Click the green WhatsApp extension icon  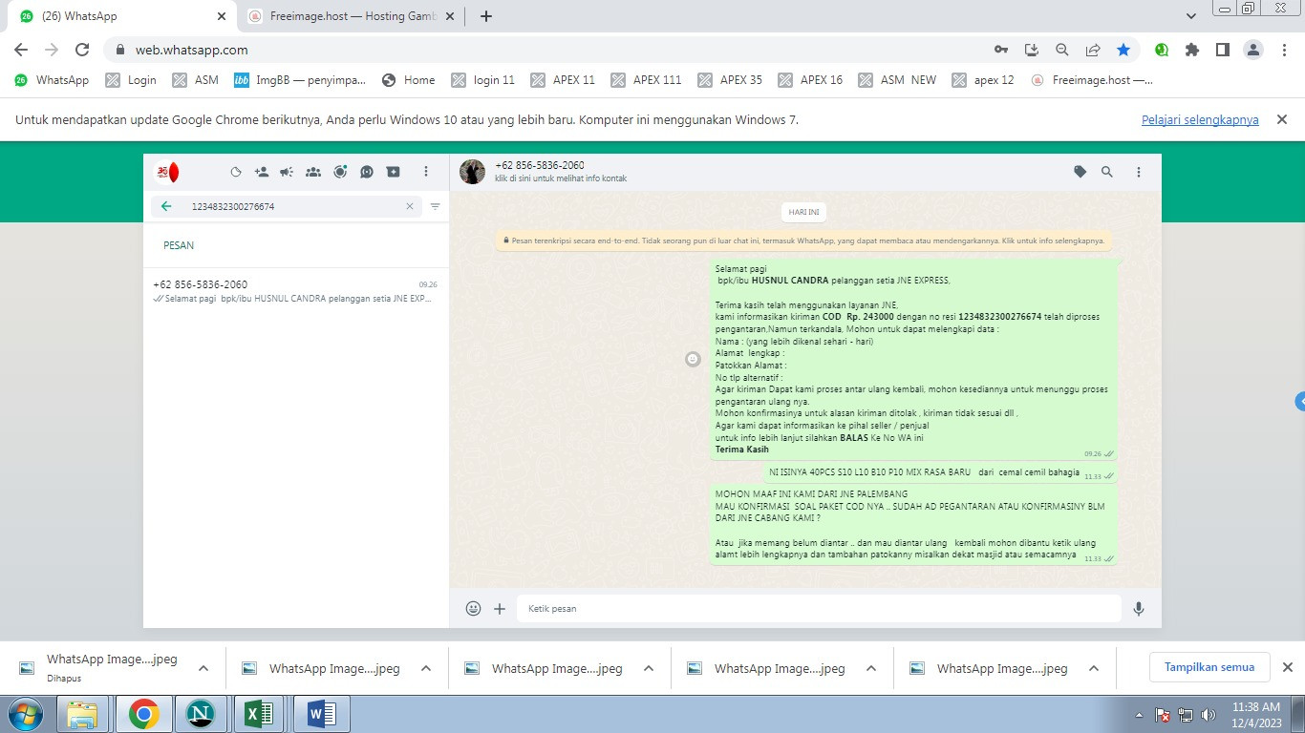pyautogui.click(x=1162, y=50)
